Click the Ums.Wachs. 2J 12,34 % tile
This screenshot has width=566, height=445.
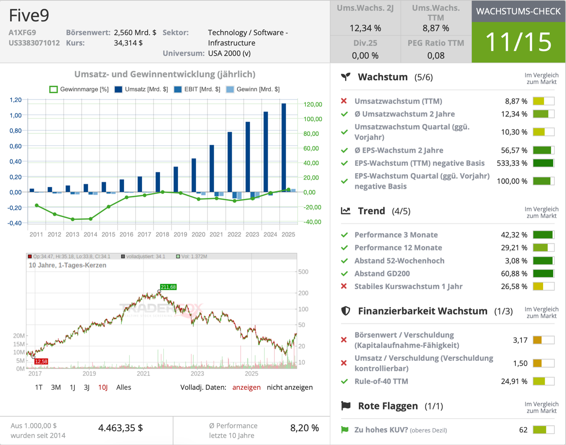click(x=365, y=18)
